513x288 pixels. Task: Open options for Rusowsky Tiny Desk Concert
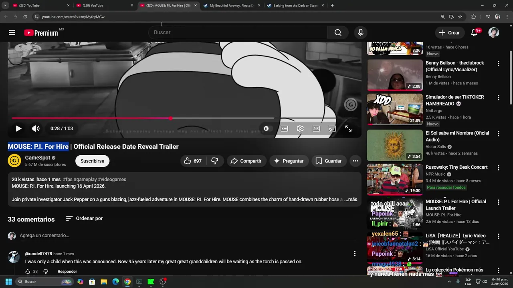point(499,168)
